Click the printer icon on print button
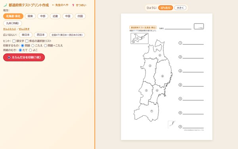This screenshot has width=238, height=149. tap(9, 57)
